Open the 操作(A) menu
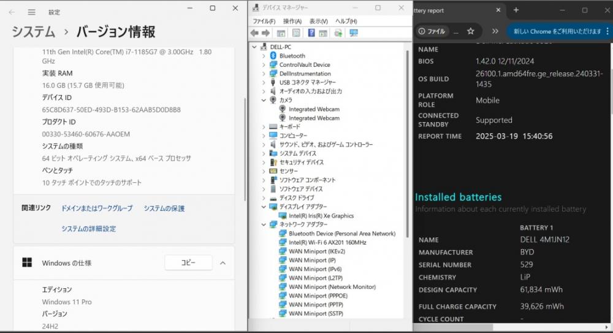The height and width of the screenshot is (333, 613). click(292, 21)
